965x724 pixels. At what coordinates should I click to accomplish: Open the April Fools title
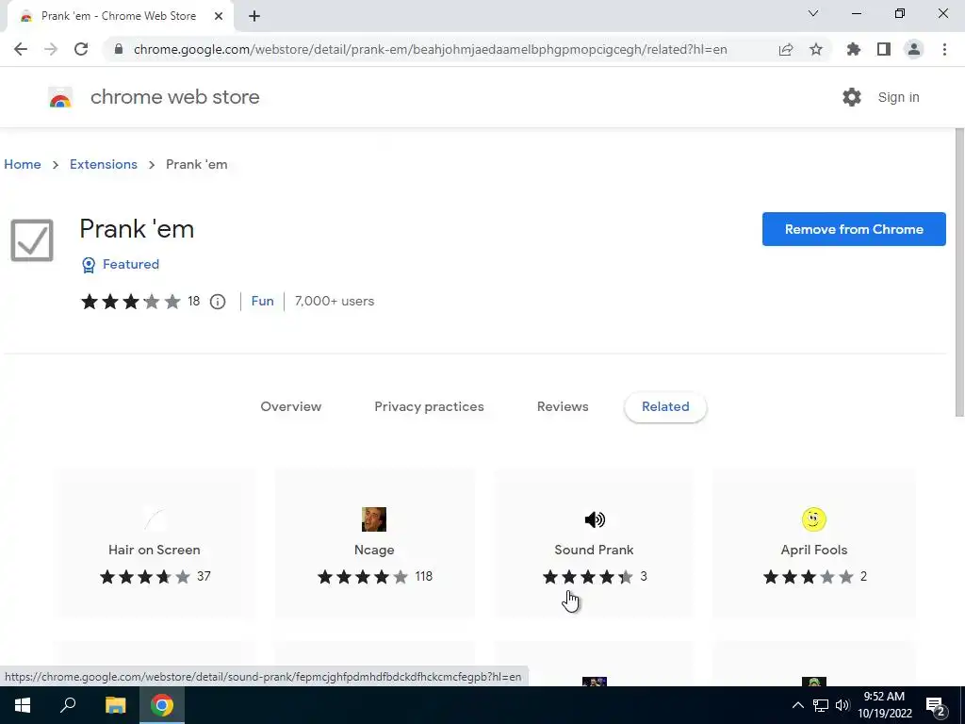[x=813, y=550]
